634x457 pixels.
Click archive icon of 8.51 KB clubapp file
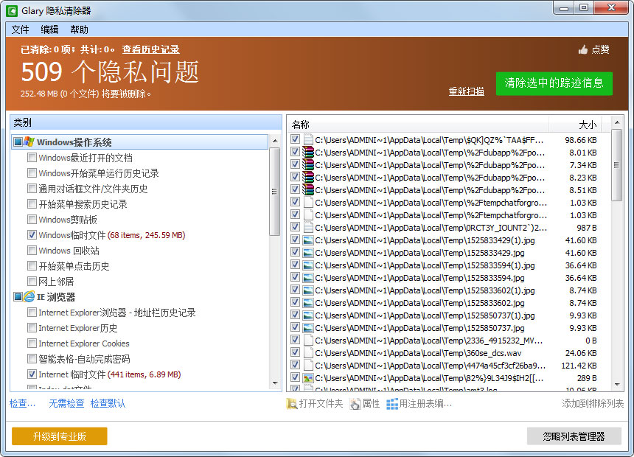pos(308,190)
